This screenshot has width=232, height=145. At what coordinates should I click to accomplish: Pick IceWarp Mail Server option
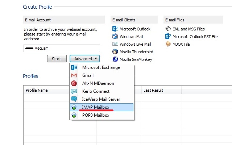pos(101,99)
